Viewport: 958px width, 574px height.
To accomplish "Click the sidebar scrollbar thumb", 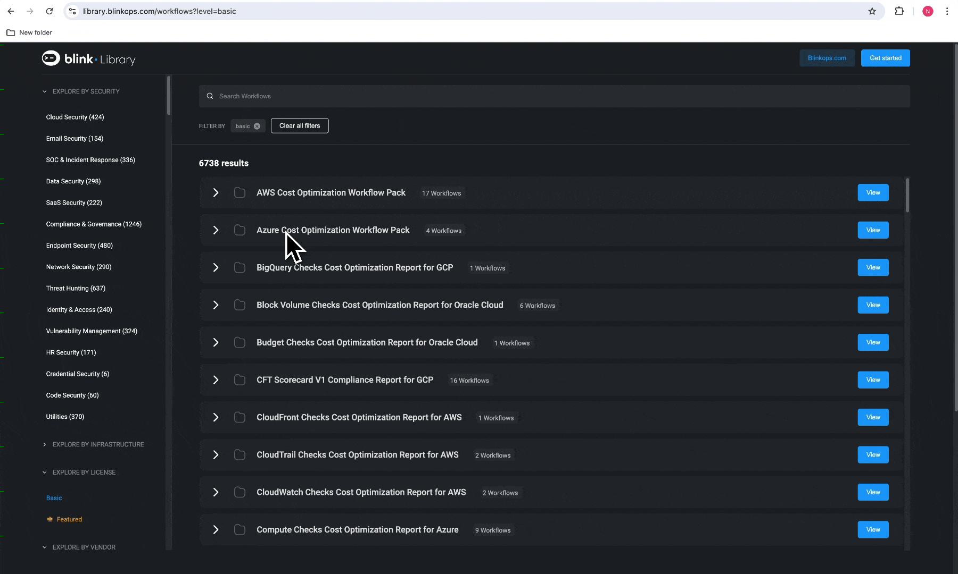I will tap(168, 96).
